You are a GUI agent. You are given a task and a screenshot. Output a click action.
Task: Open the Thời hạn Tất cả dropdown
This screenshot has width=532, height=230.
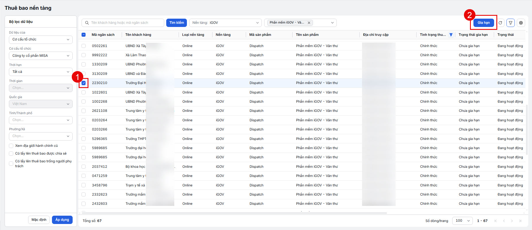click(x=41, y=72)
